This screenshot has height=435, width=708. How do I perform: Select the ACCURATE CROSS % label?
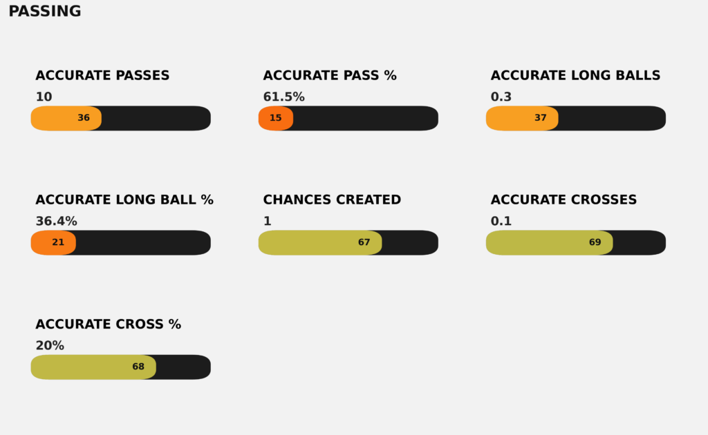[x=108, y=325]
